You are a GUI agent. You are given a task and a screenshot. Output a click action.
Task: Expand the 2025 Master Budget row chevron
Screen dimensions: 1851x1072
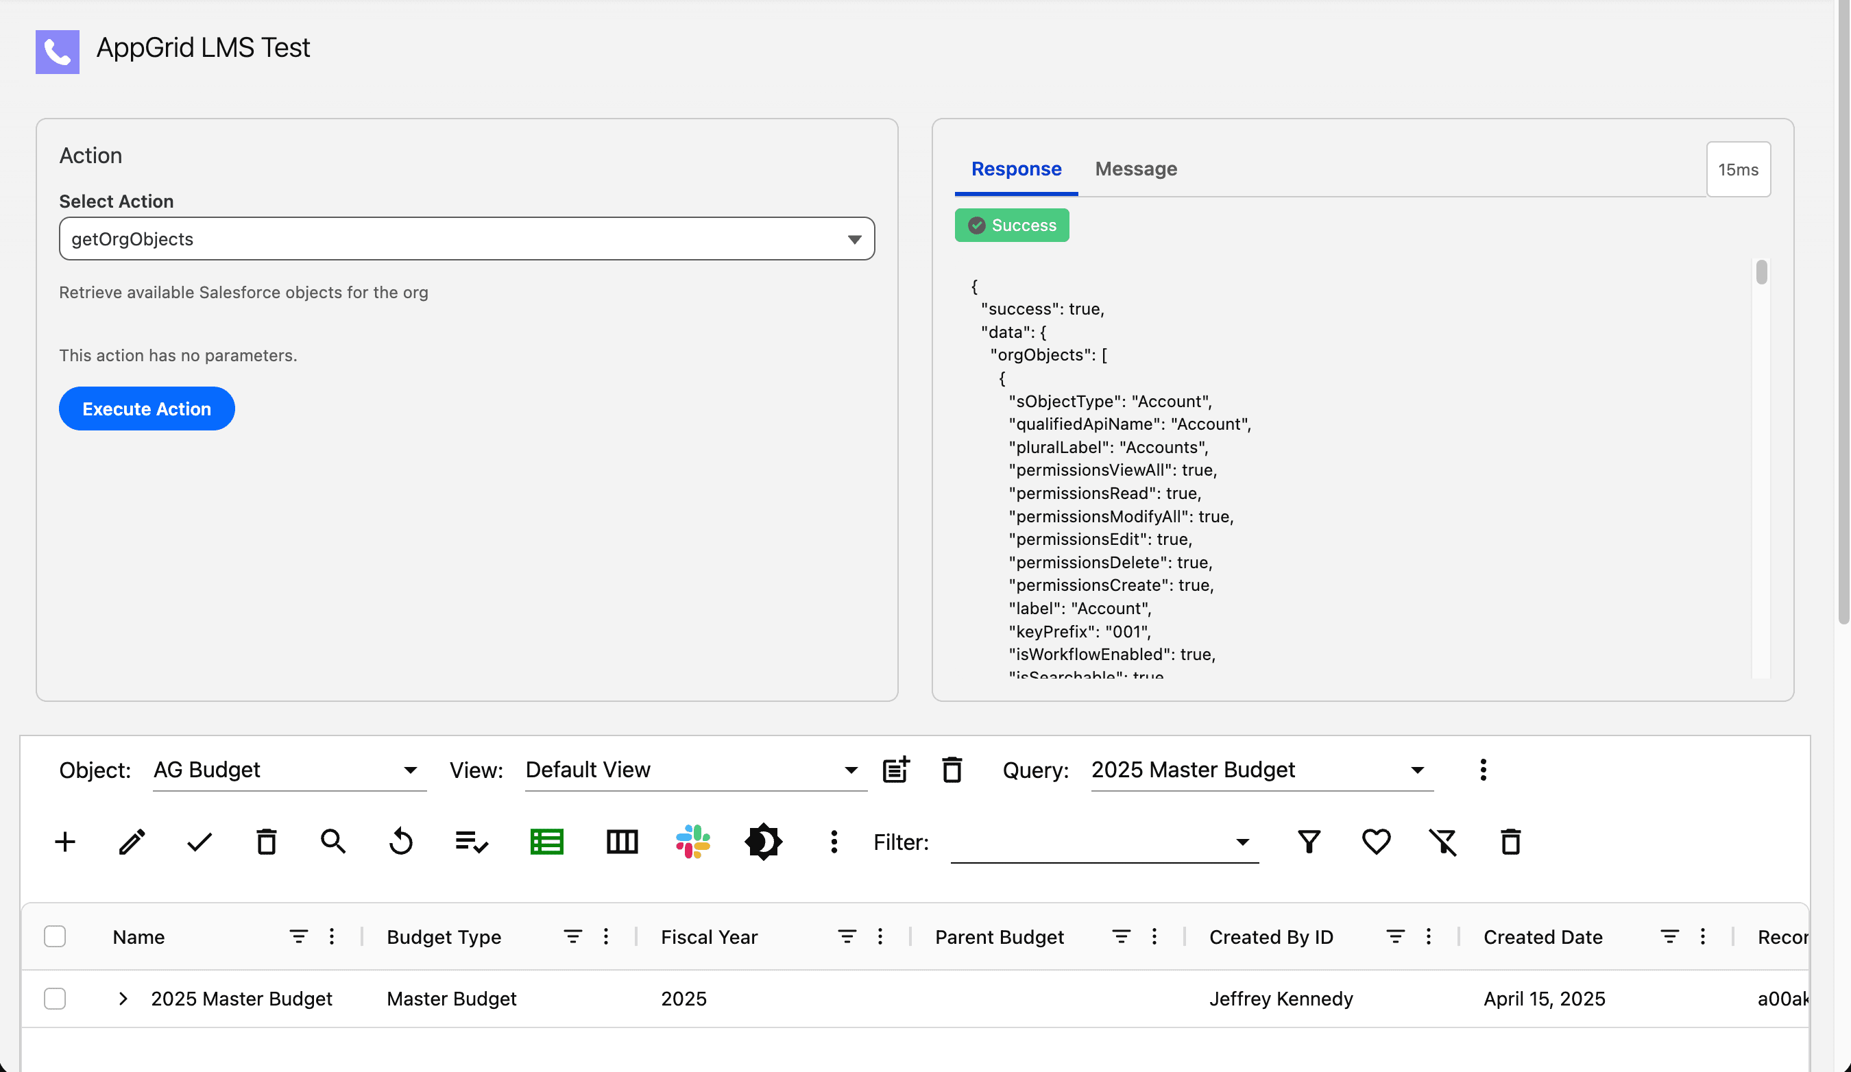pyautogui.click(x=123, y=999)
